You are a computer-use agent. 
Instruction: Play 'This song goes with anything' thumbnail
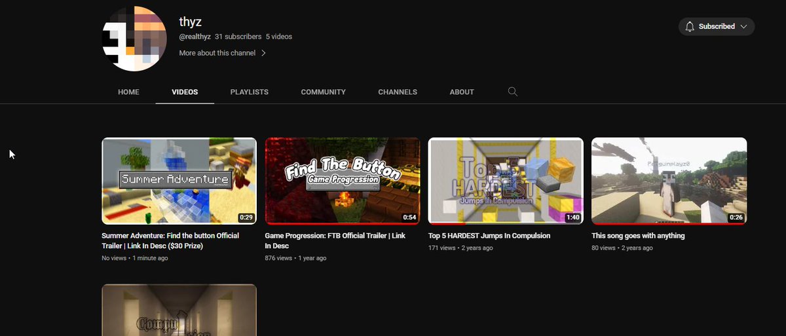(669, 181)
